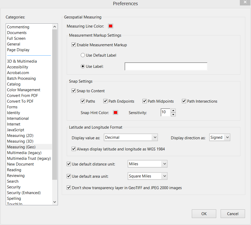
Task: Uncheck the Path Intersections checkbox
Action: point(184,101)
